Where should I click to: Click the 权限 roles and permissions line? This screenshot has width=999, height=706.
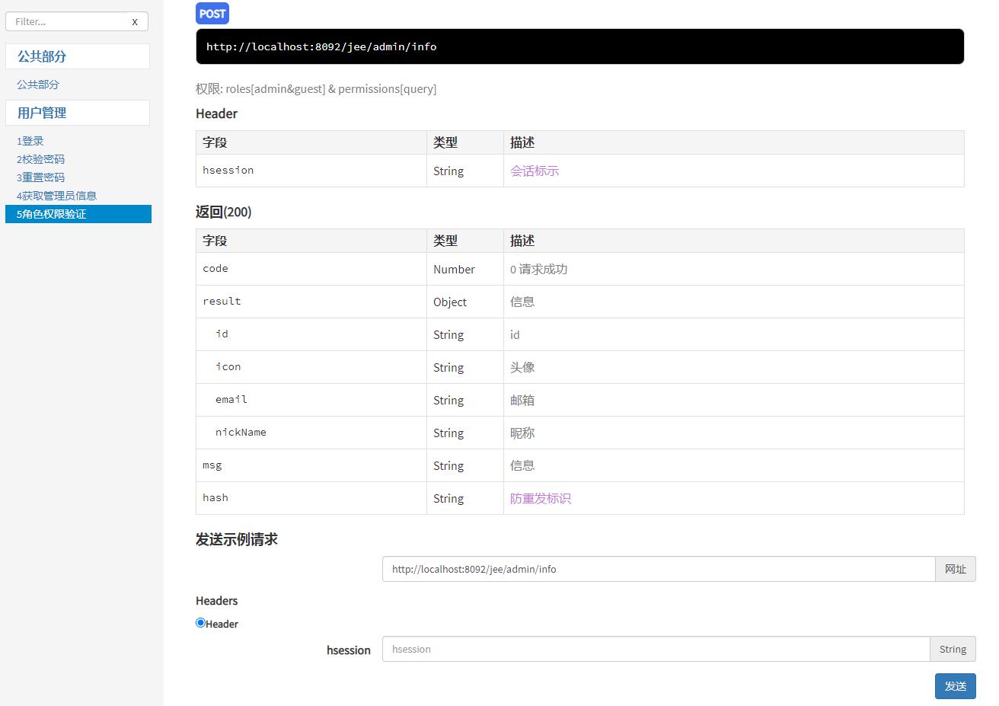click(316, 89)
